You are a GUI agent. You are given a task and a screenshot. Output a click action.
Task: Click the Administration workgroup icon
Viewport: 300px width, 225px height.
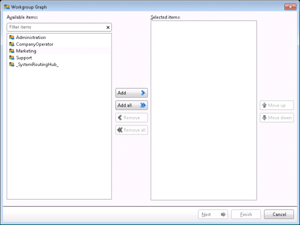tap(11, 37)
